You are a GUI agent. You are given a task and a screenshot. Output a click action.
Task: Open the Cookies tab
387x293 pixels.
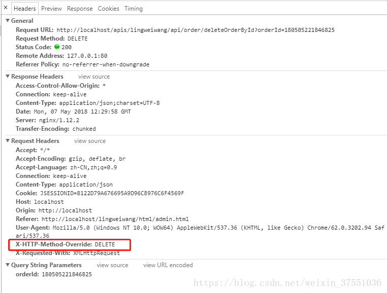[108, 9]
